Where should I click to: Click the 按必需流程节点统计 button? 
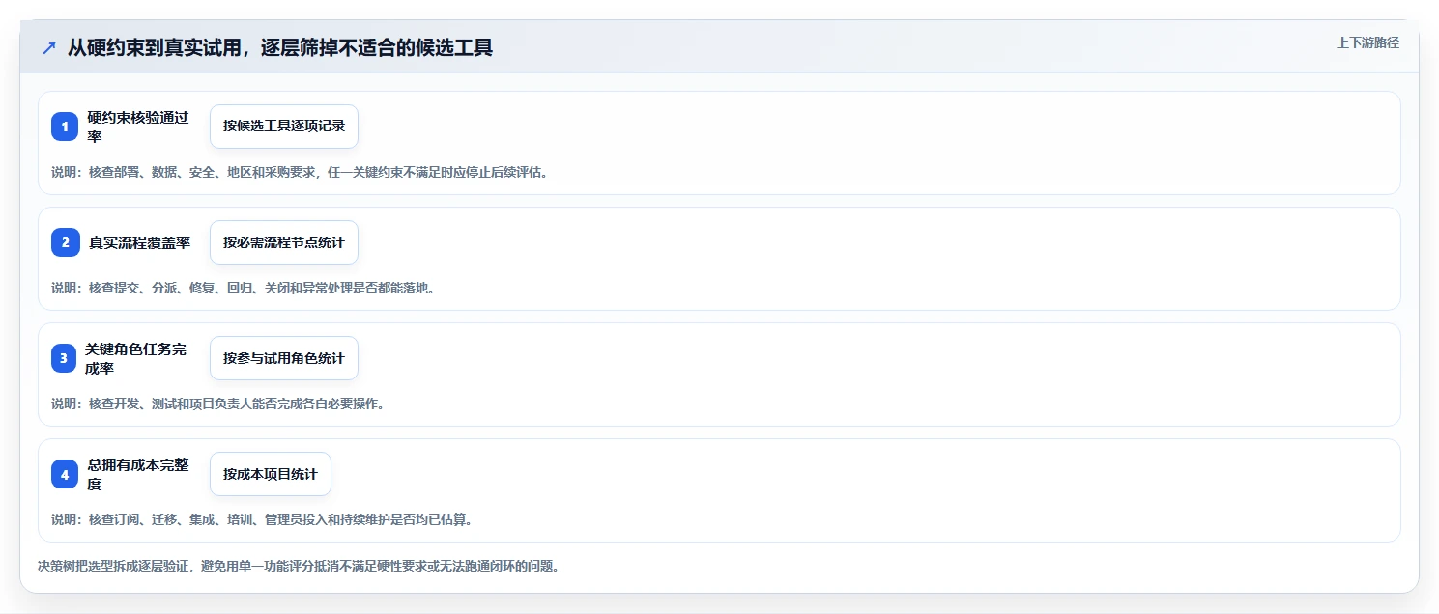284,242
